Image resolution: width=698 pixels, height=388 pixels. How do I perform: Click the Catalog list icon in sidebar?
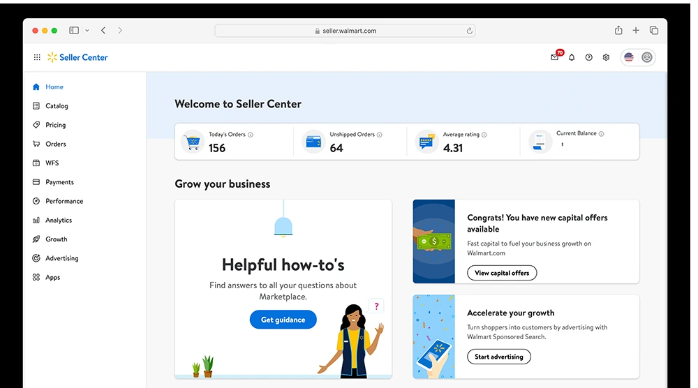[x=36, y=106]
